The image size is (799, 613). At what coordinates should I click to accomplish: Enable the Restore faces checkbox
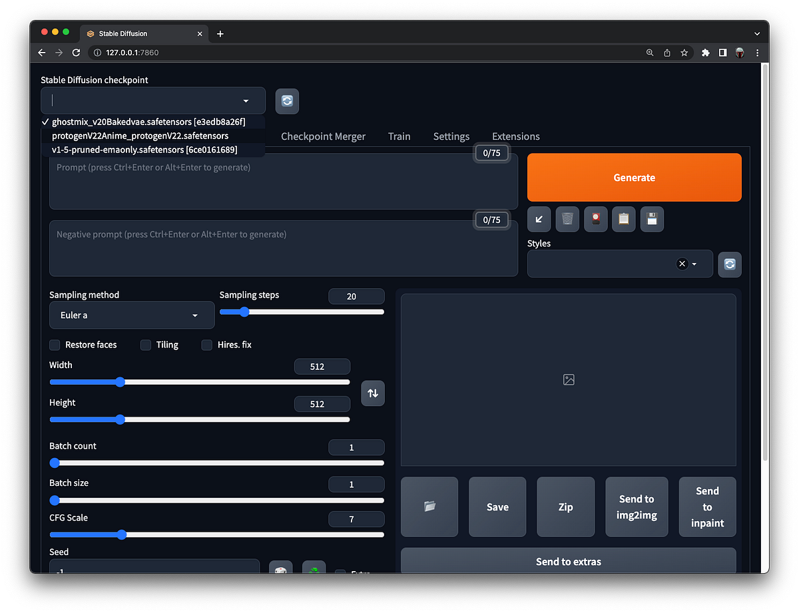click(x=55, y=345)
